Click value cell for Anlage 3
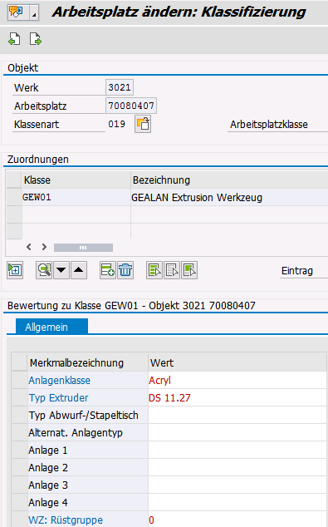328x527 pixels. pos(237,485)
